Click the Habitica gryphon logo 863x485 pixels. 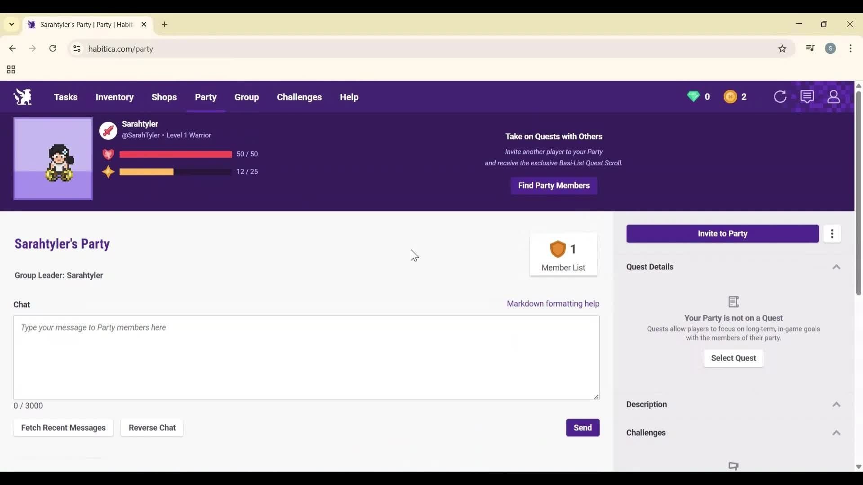(x=22, y=97)
